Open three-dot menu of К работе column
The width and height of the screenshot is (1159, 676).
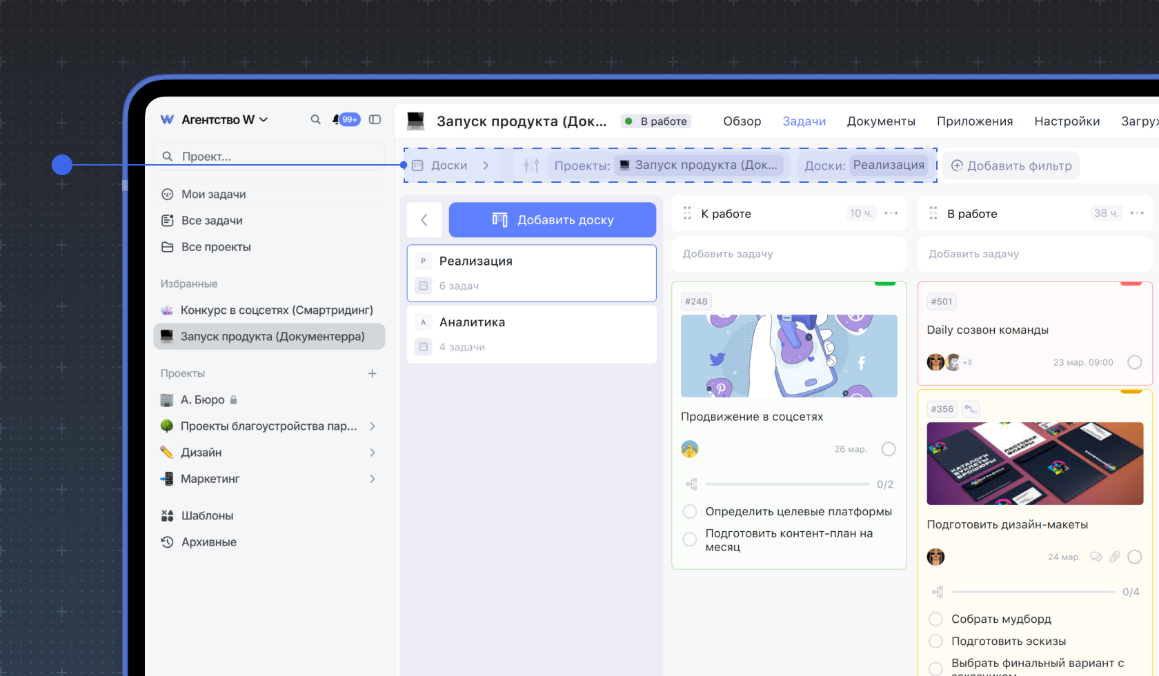[891, 213]
